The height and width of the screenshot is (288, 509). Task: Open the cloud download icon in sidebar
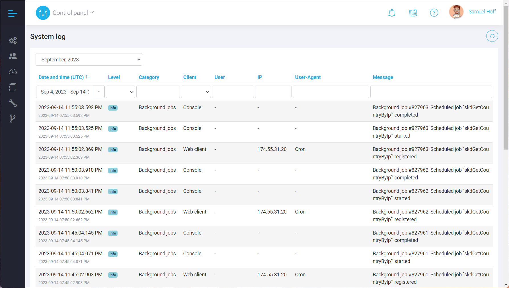[13, 72]
